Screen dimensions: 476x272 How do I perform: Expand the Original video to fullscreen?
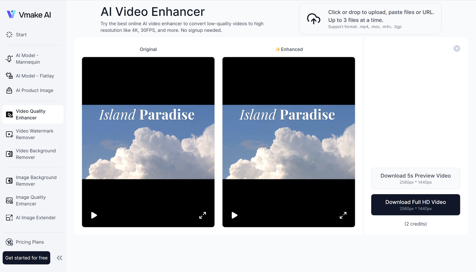tap(202, 215)
